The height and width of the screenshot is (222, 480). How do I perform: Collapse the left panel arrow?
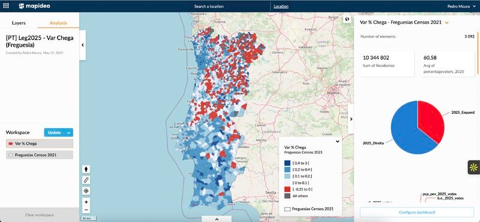[83, 45]
